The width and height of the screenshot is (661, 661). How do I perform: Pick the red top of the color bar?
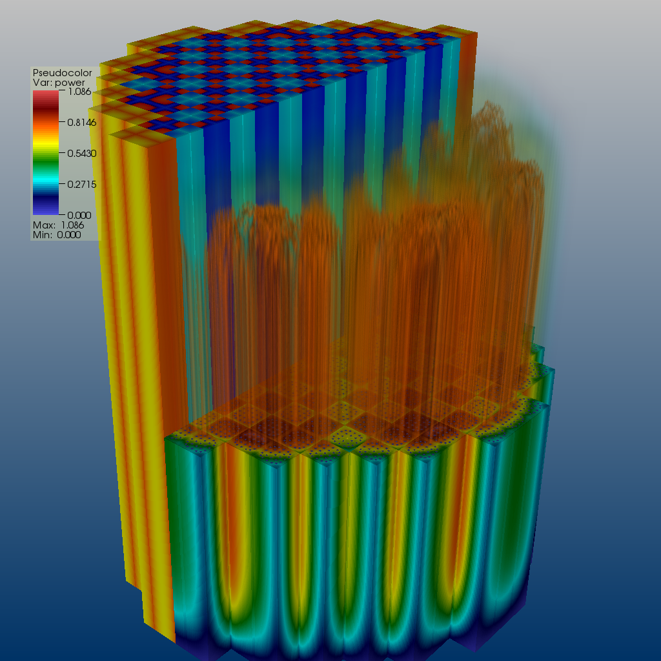click(x=46, y=97)
